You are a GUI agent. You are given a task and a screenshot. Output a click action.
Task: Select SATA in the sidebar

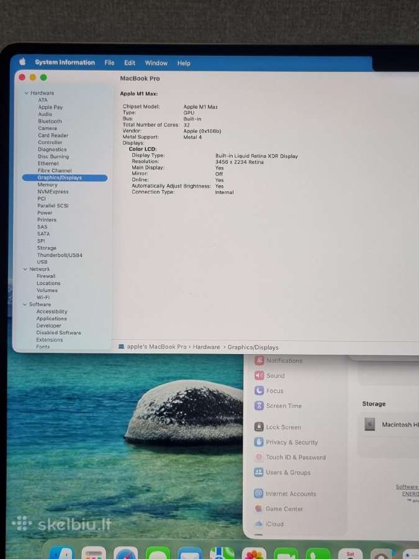pyautogui.click(x=43, y=234)
